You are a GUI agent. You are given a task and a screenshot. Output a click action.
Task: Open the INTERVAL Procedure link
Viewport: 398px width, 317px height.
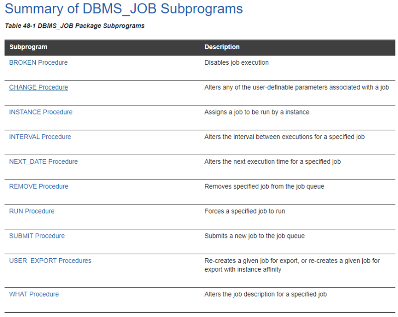40,137
